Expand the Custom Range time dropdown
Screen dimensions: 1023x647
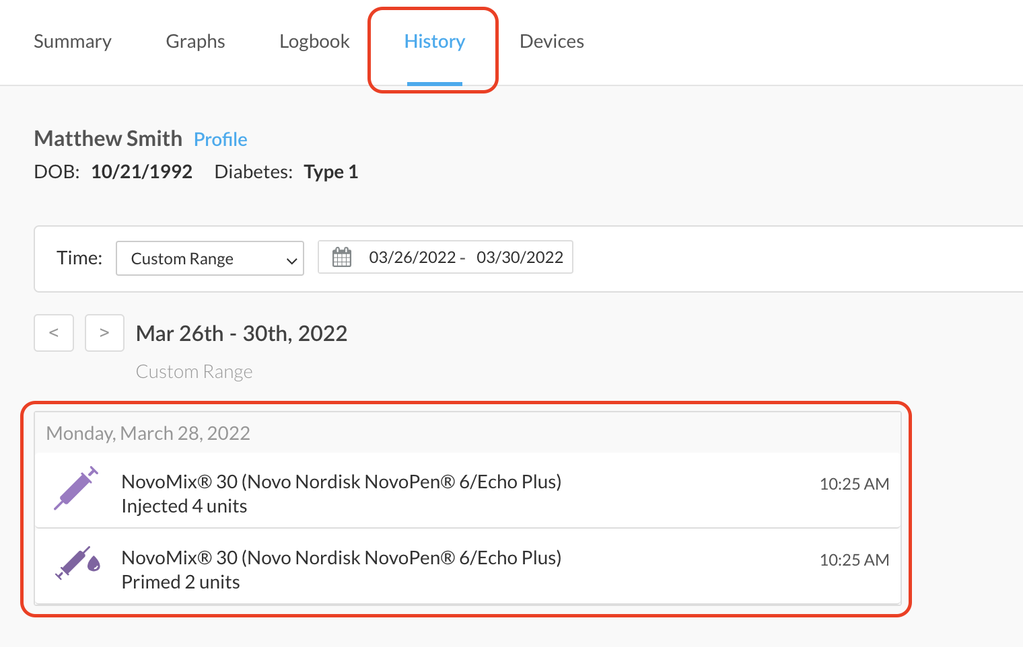pyautogui.click(x=210, y=258)
